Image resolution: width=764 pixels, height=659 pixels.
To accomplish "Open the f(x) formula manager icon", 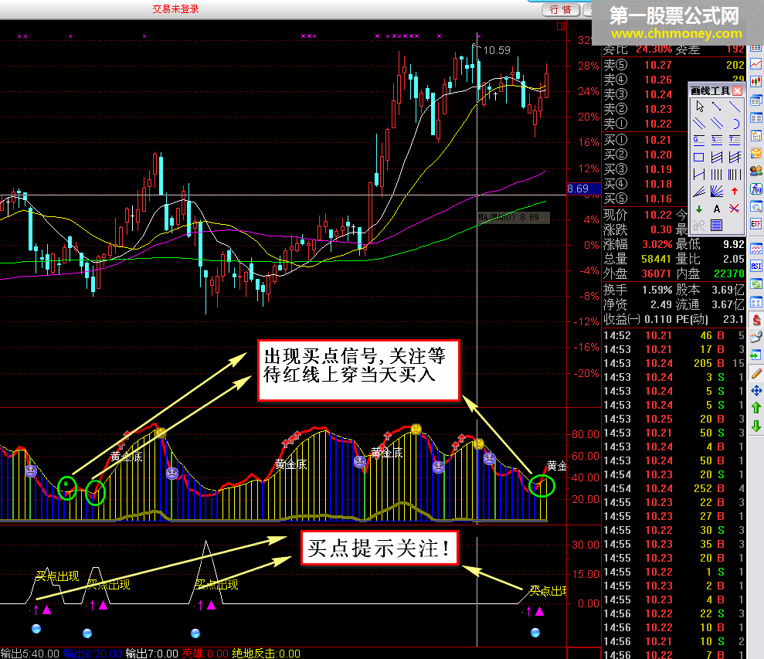I will coord(756,189).
